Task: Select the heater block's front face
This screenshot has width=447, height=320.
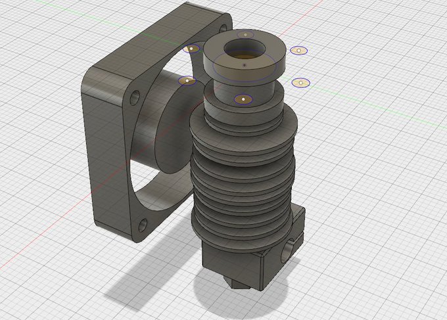Action: [231, 264]
